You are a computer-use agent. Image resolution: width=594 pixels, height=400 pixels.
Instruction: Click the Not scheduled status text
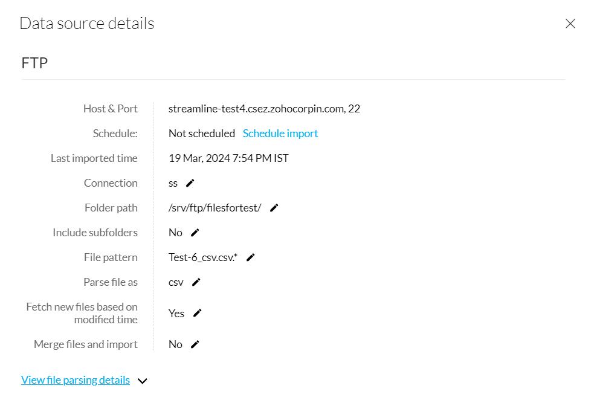click(x=202, y=134)
